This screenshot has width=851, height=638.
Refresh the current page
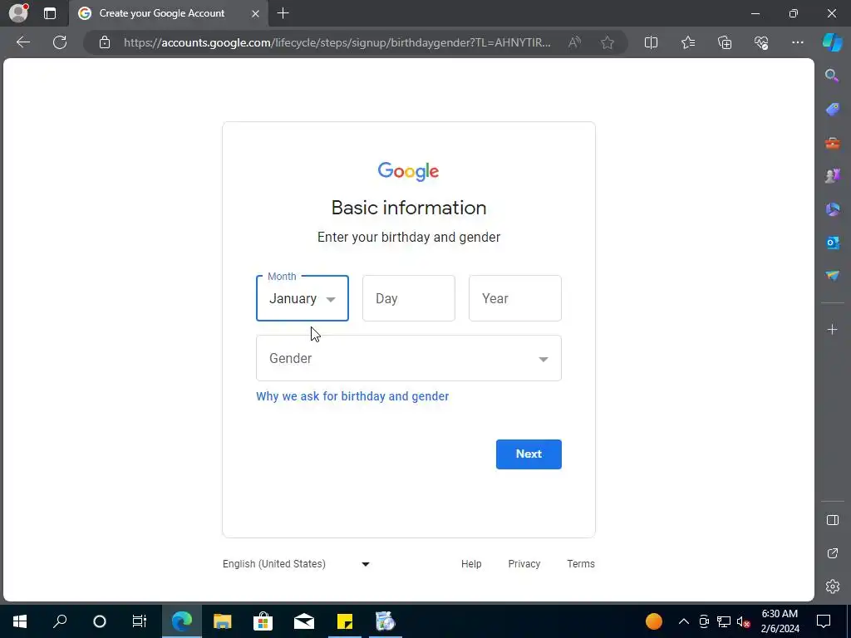tap(60, 42)
